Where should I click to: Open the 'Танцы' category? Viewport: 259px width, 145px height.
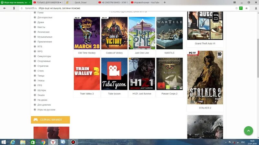(x=41, y=76)
